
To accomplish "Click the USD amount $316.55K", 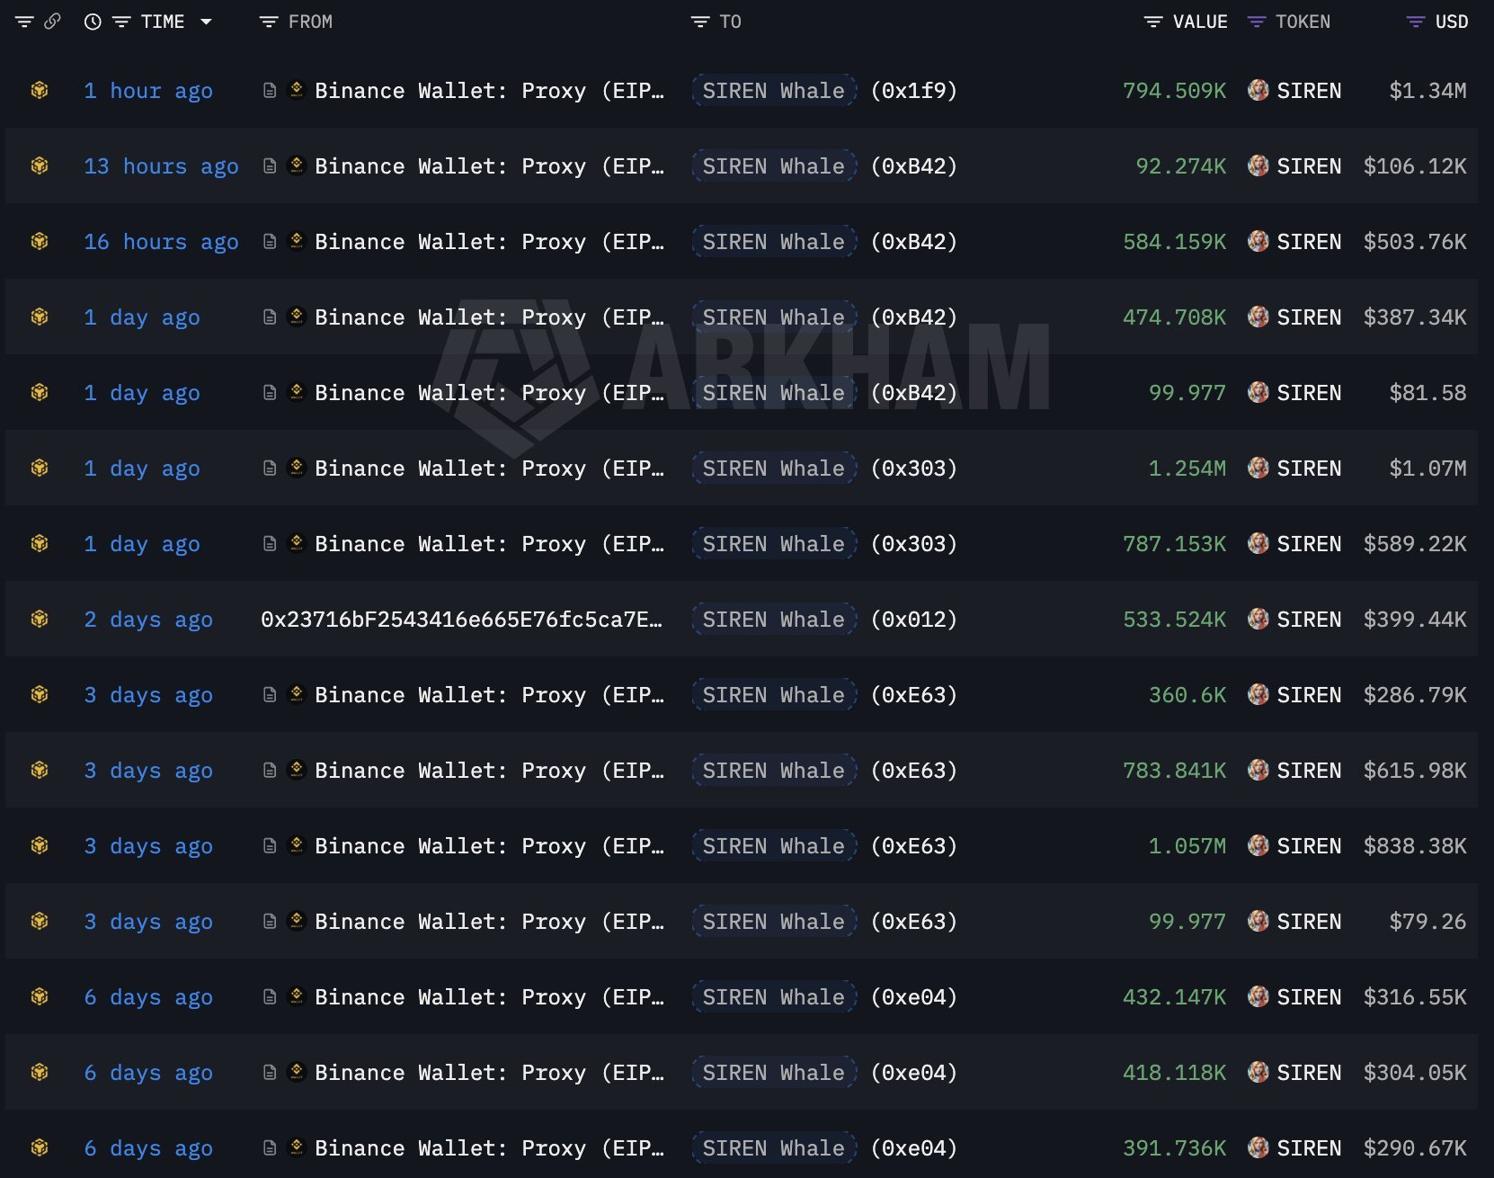I will point(1415,997).
